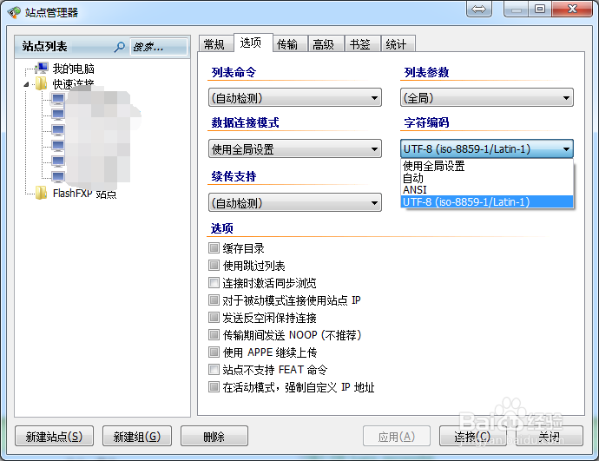599x461 pixels.
Task: Open the 续传支持 dropdown
Action: coord(295,202)
